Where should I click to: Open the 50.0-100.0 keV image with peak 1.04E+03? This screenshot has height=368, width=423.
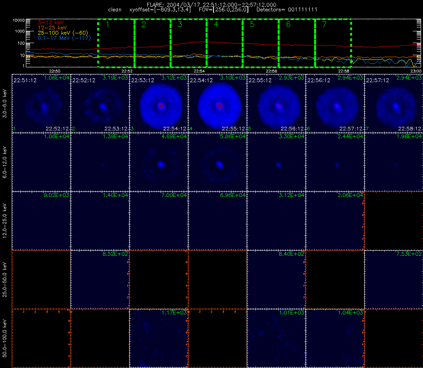[335, 338]
